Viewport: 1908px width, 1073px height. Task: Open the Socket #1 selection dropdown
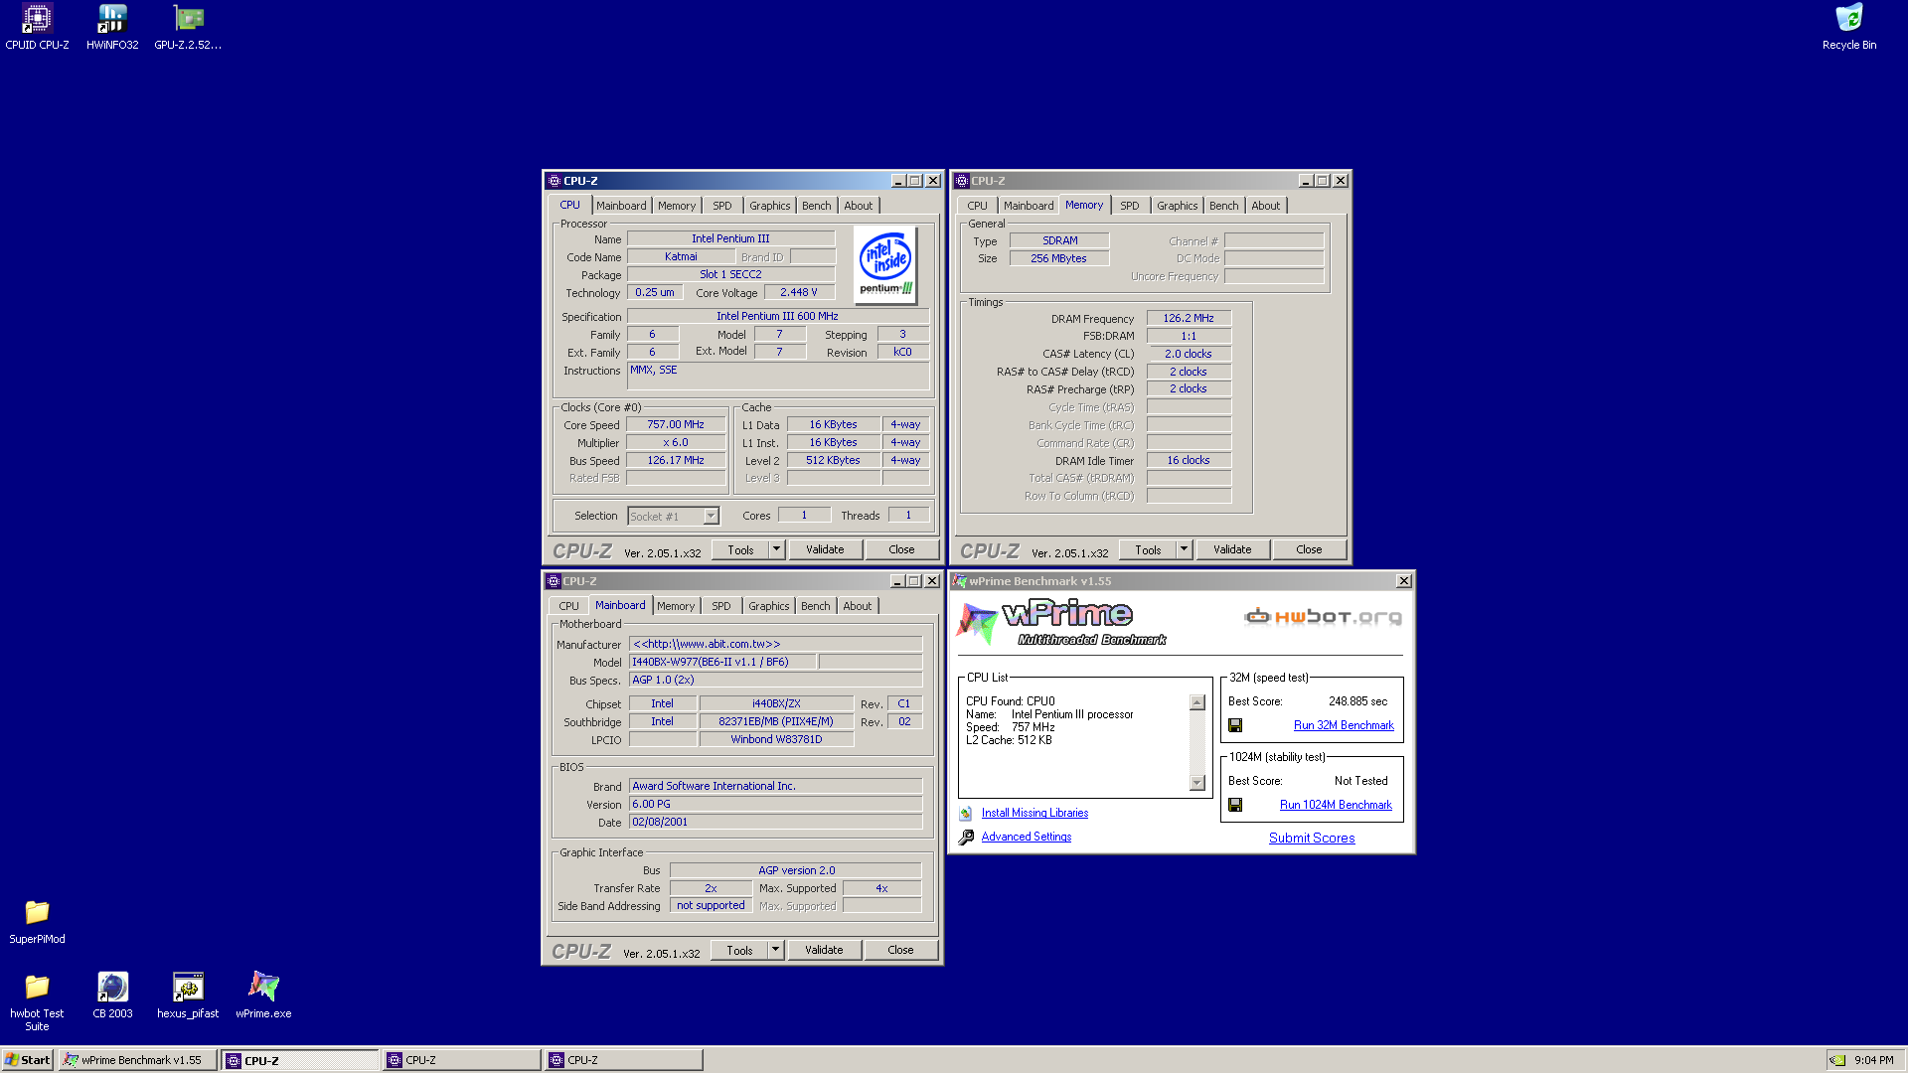point(711,516)
